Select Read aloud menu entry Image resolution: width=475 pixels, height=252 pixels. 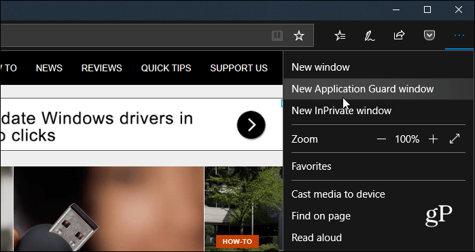[379, 238]
